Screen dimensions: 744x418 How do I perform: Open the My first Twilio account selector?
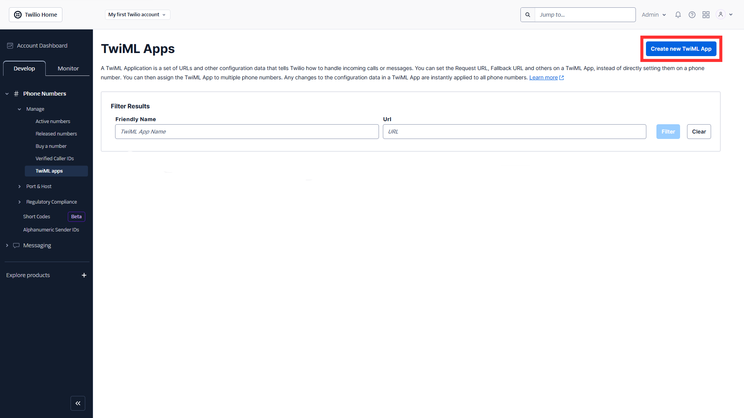click(x=137, y=14)
